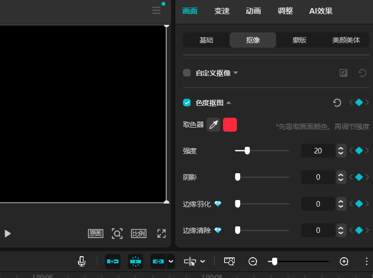Screen dimensions: 373x278
Task: Open the preview panel hamburger menu
Action: pyautogui.click(x=156, y=10)
